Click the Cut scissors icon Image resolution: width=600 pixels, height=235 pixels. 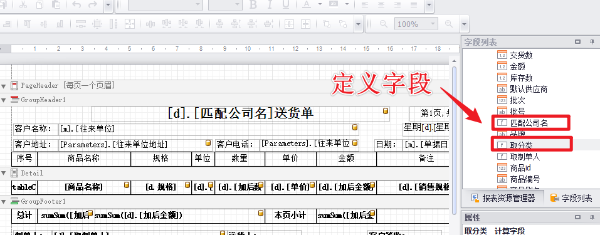pyautogui.click(x=23, y=4)
